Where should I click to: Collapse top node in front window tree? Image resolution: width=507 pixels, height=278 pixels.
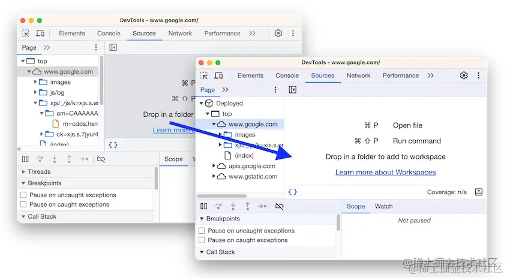pyautogui.click(x=208, y=114)
